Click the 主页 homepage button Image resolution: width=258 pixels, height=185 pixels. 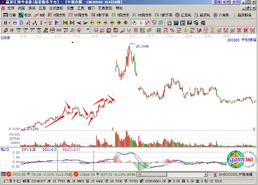tap(236, 2)
